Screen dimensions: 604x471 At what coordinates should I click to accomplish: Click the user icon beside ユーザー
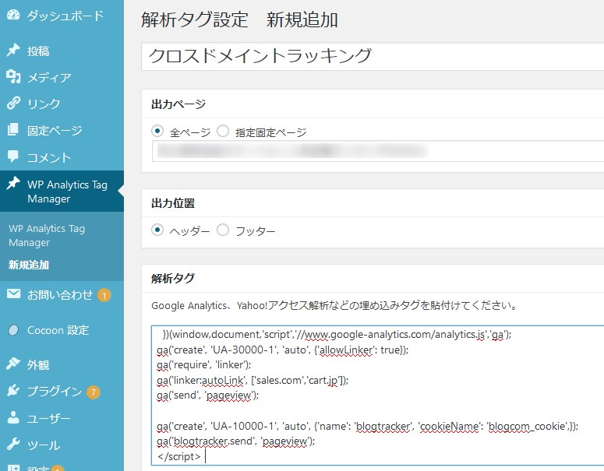click(x=13, y=417)
